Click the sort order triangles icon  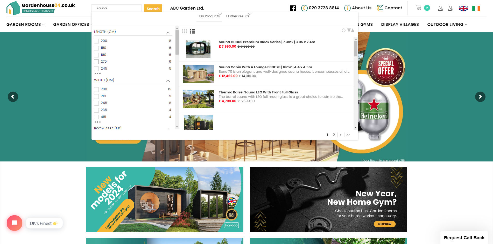tap(351, 31)
